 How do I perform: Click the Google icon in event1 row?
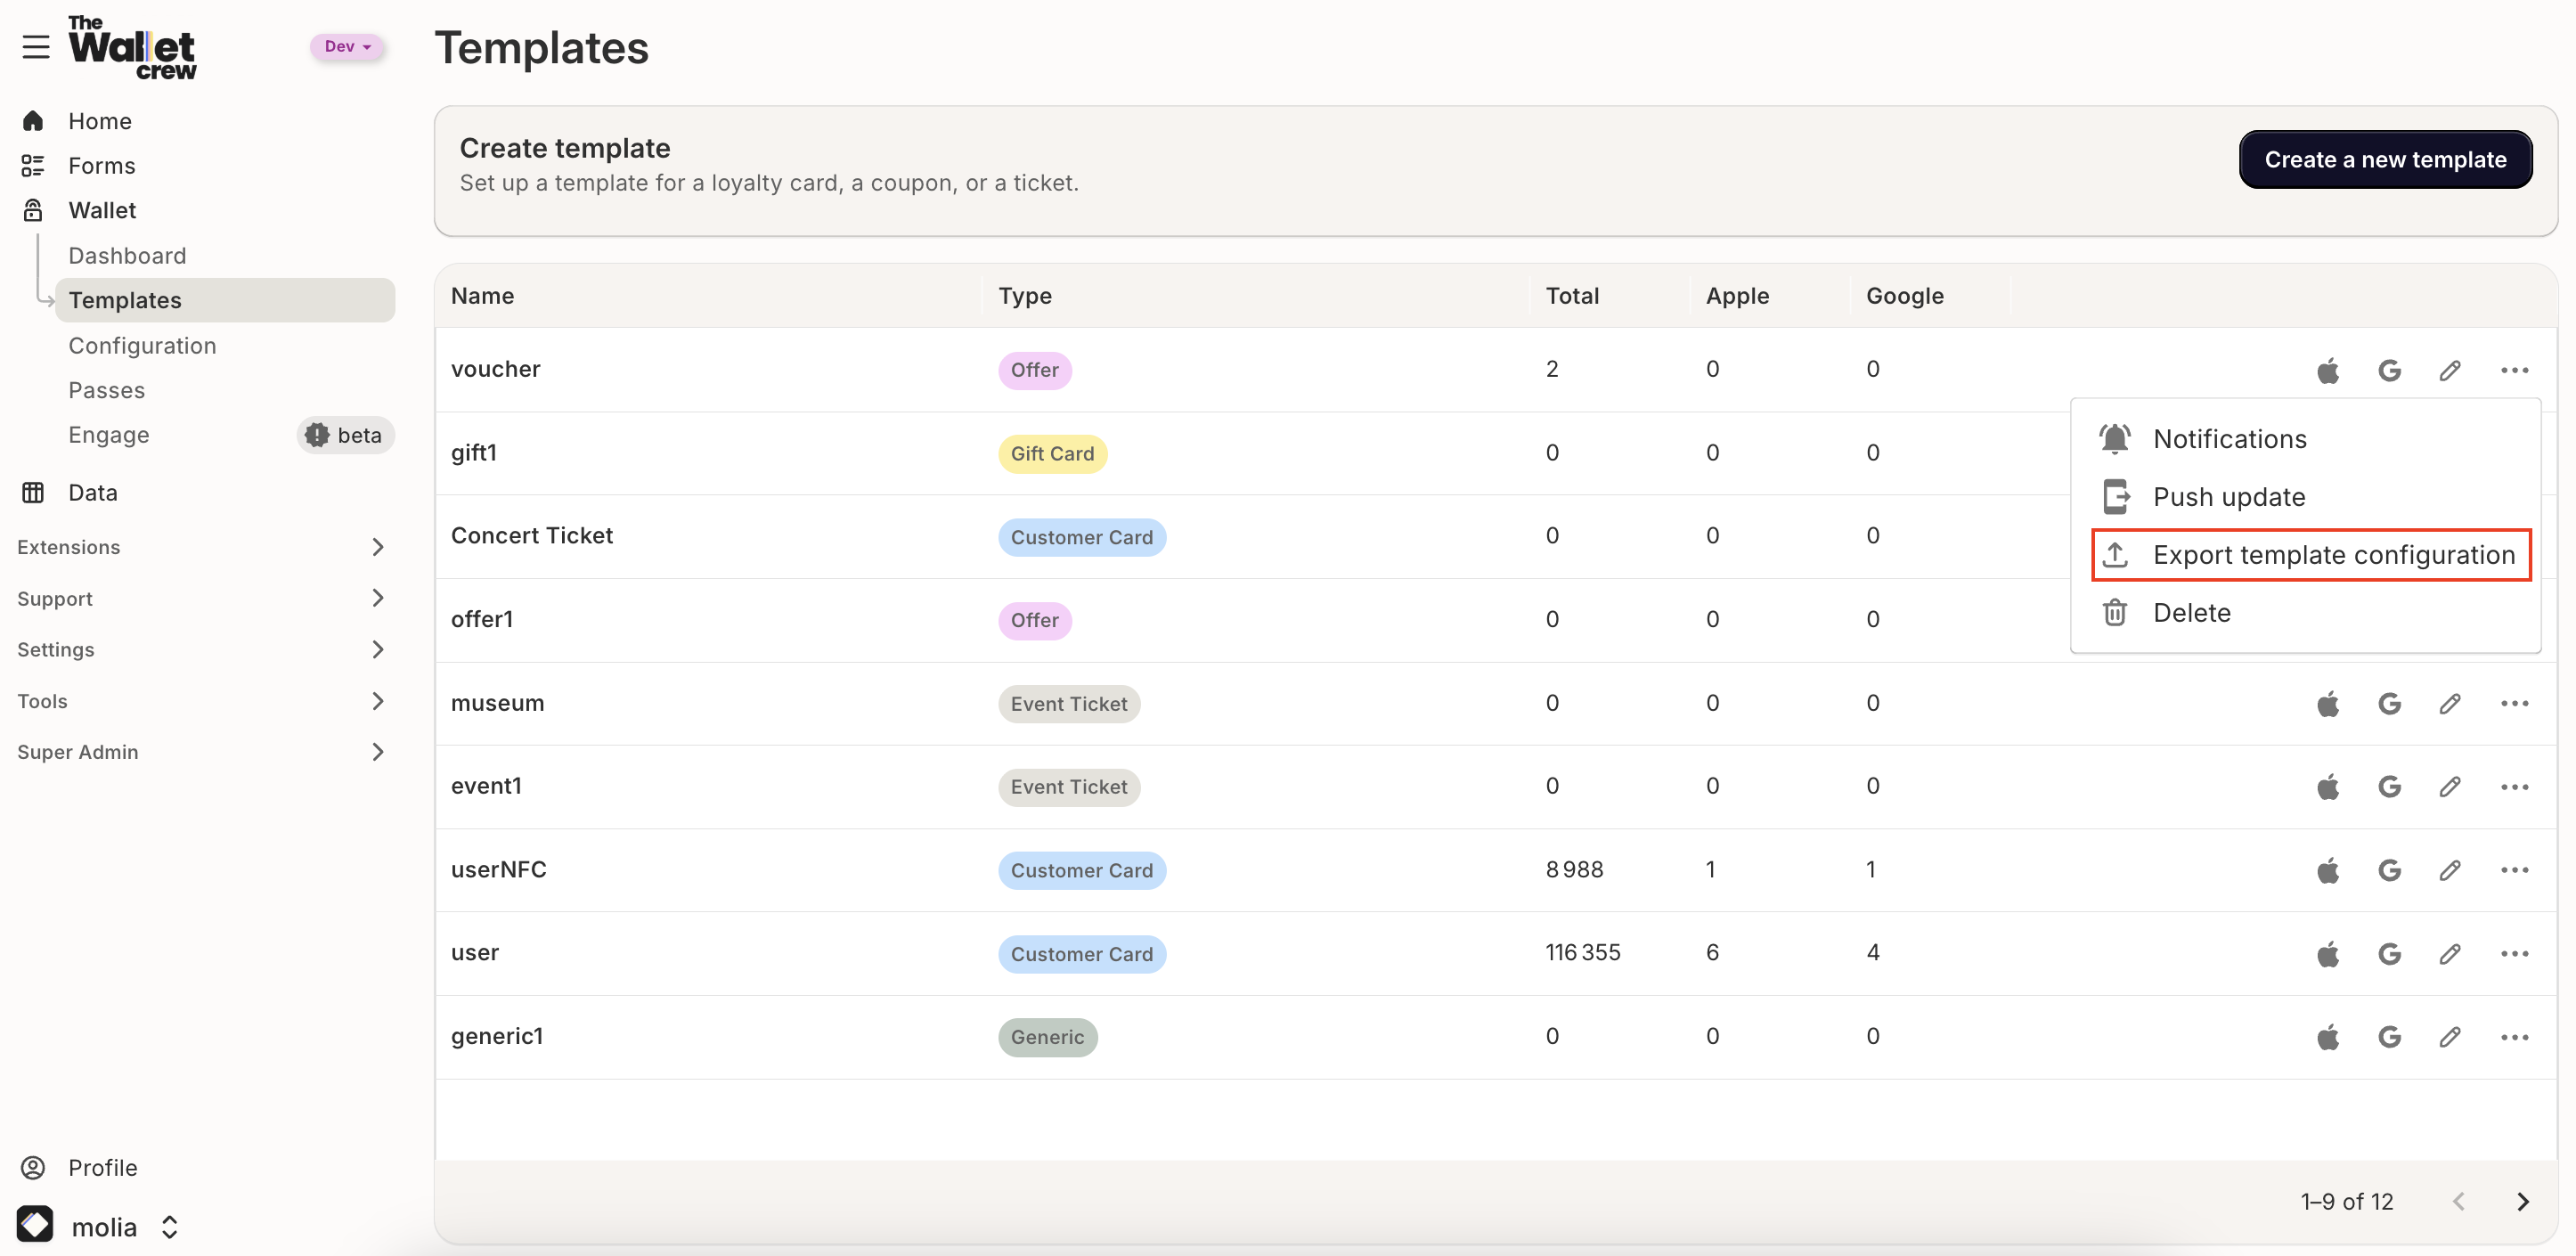click(2389, 787)
